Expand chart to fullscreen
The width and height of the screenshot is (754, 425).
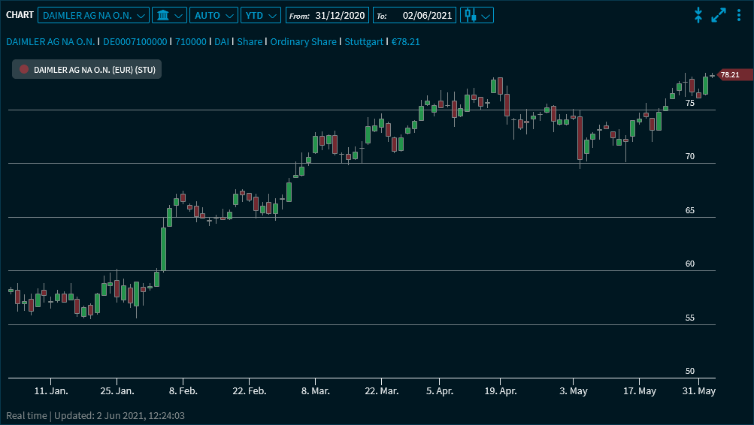719,15
